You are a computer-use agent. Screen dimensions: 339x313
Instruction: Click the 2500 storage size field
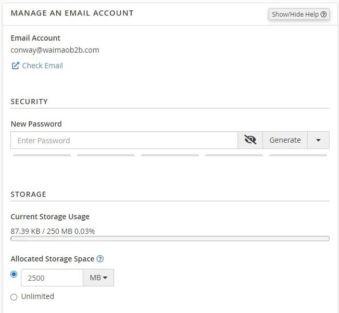pos(52,278)
